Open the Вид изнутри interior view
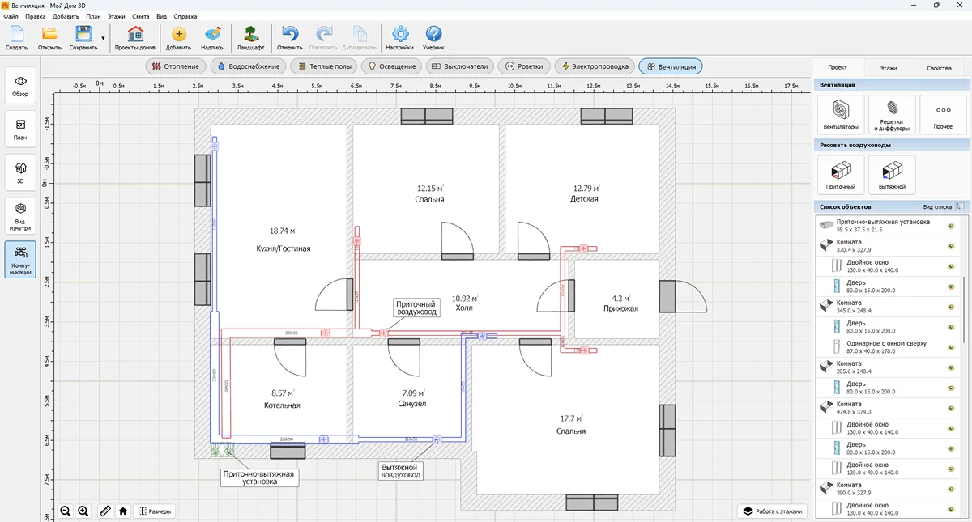972x522 pixels. 20,216
